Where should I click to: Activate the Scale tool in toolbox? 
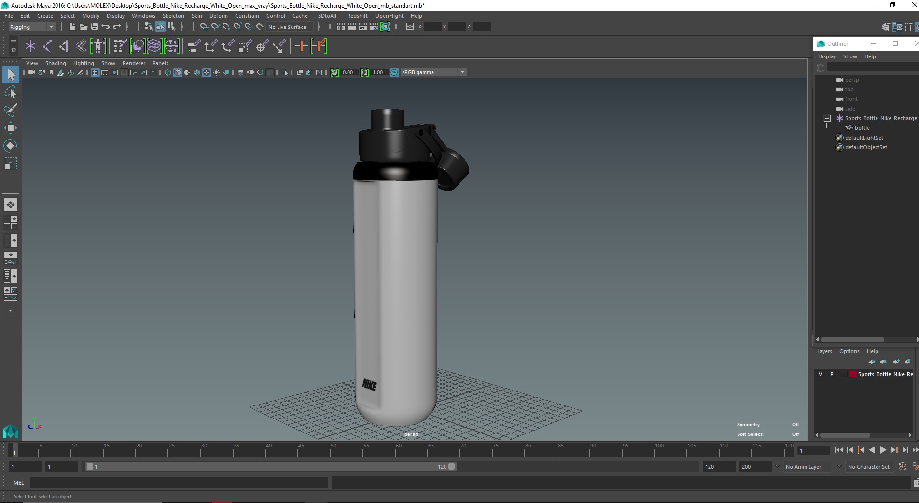coord(11,164)
